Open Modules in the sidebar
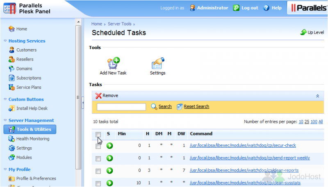This screenshot has width=328, height=187. coord(24,158)
